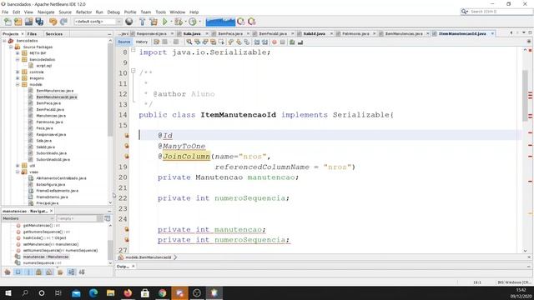534x300 pixels.
Task: Click the Save All toolbar icon
Action: [39, 22]
